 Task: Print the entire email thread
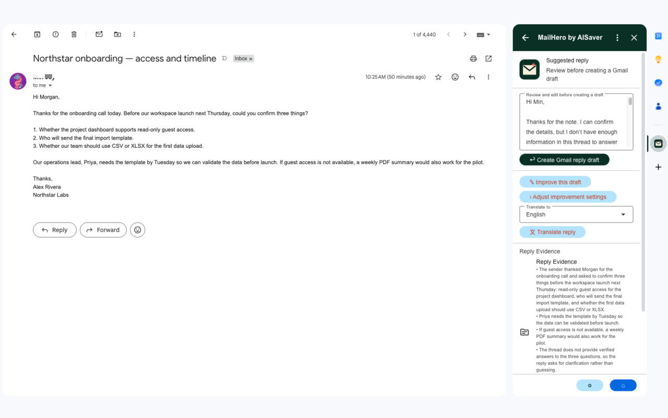[x=473, y=59]
